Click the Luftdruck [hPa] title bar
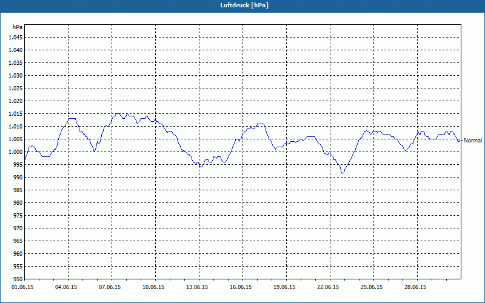Image resolution: width=485 pixels, height=303 pixels. click(x=242, y=6)
